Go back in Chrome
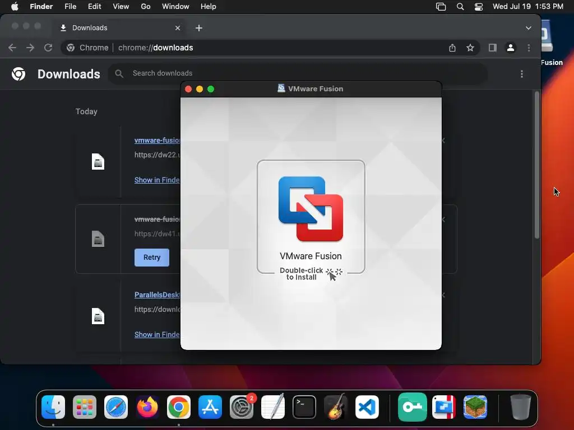This screenshot has height=430, width=574. point(12,48)
